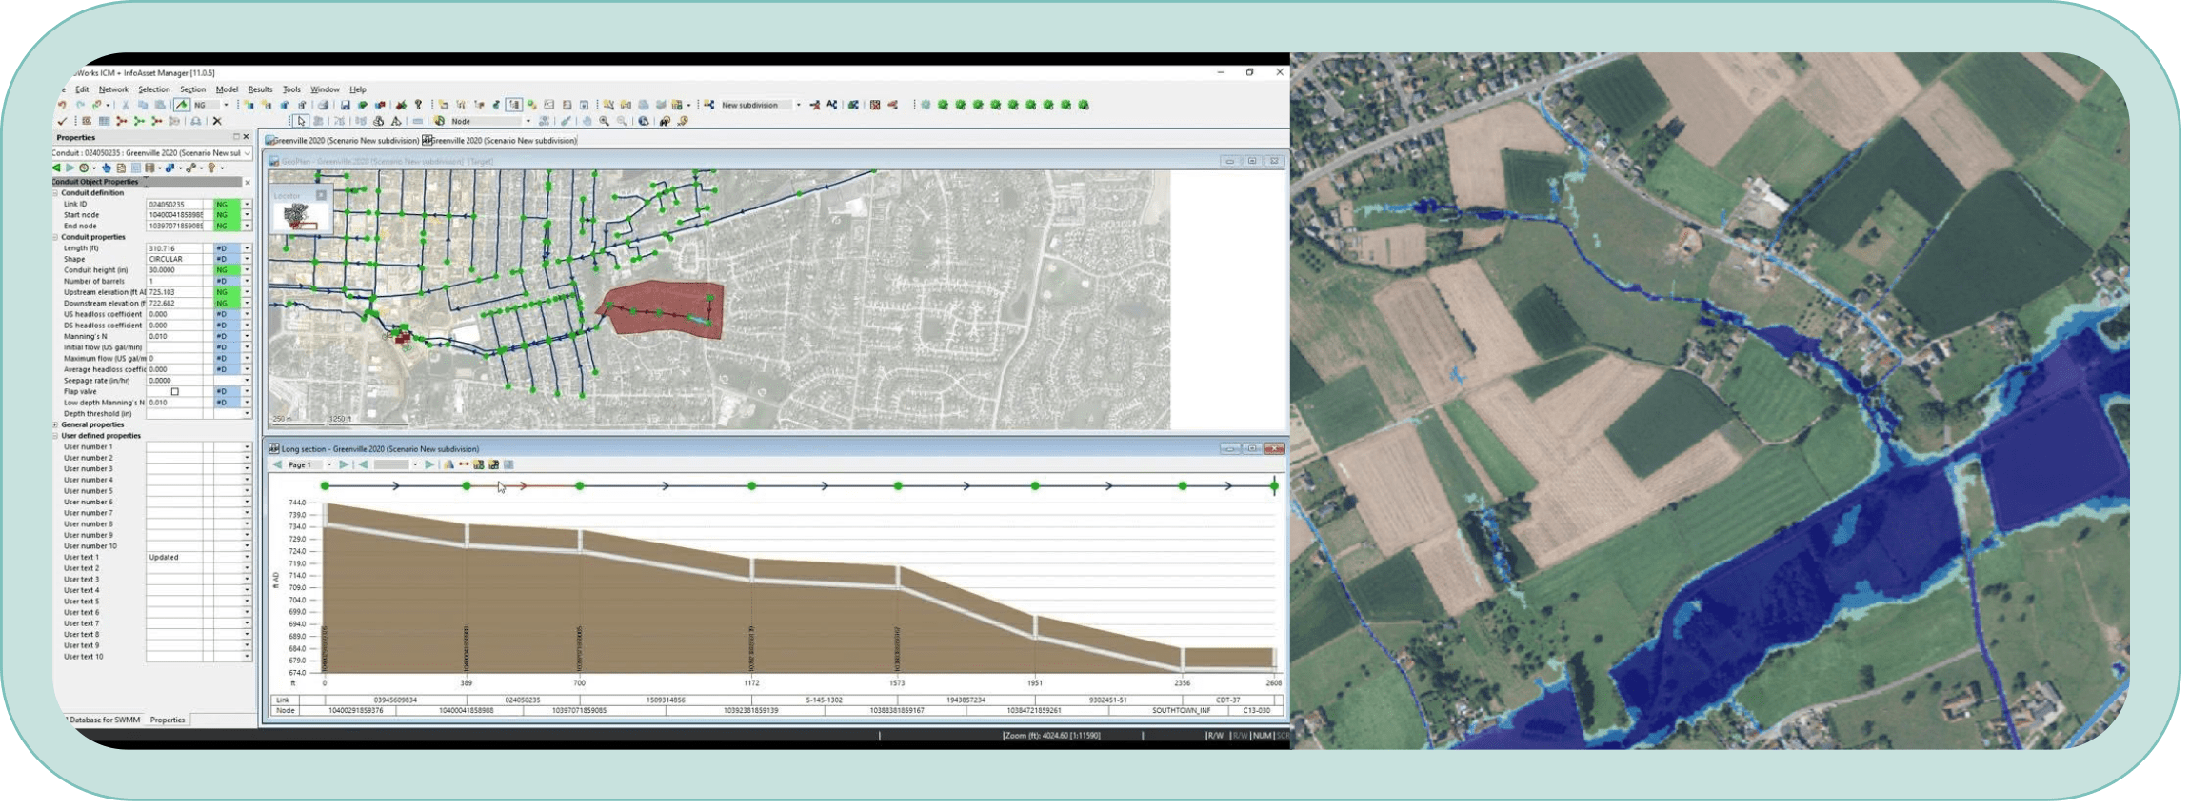The image size is (2190, 809).
Task: Open the Link ID flag dropdown arrow
Action: pos(247,204)
